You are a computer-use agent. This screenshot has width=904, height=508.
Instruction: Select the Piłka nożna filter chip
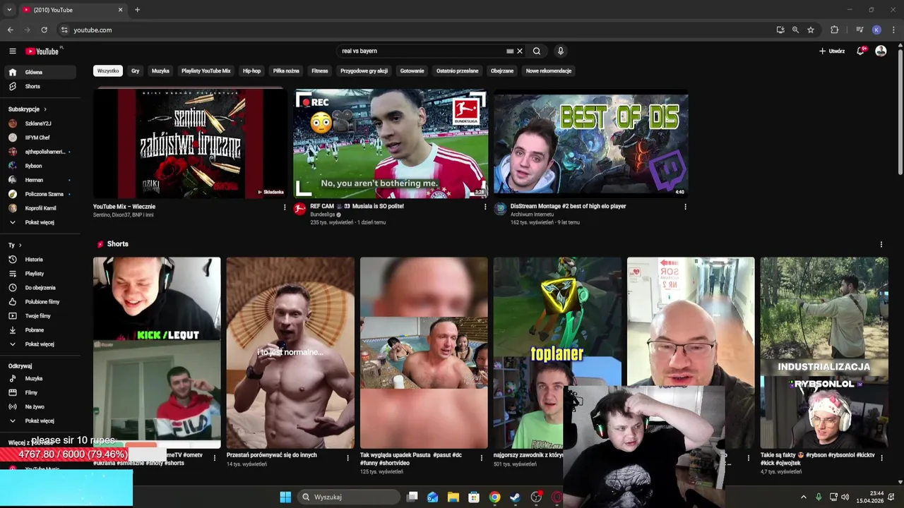pyautogui.click(x=286, y=71)
